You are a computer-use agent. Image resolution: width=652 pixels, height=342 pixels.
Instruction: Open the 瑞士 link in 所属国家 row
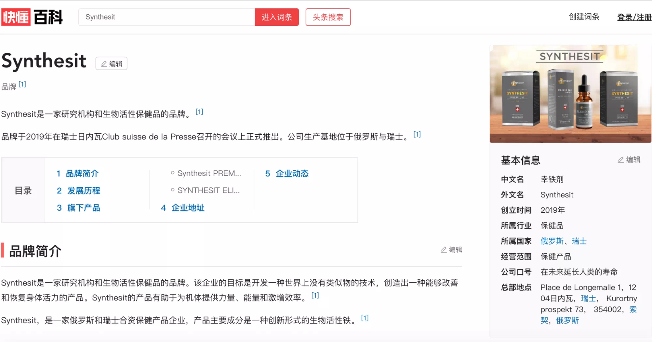[579, 241]
